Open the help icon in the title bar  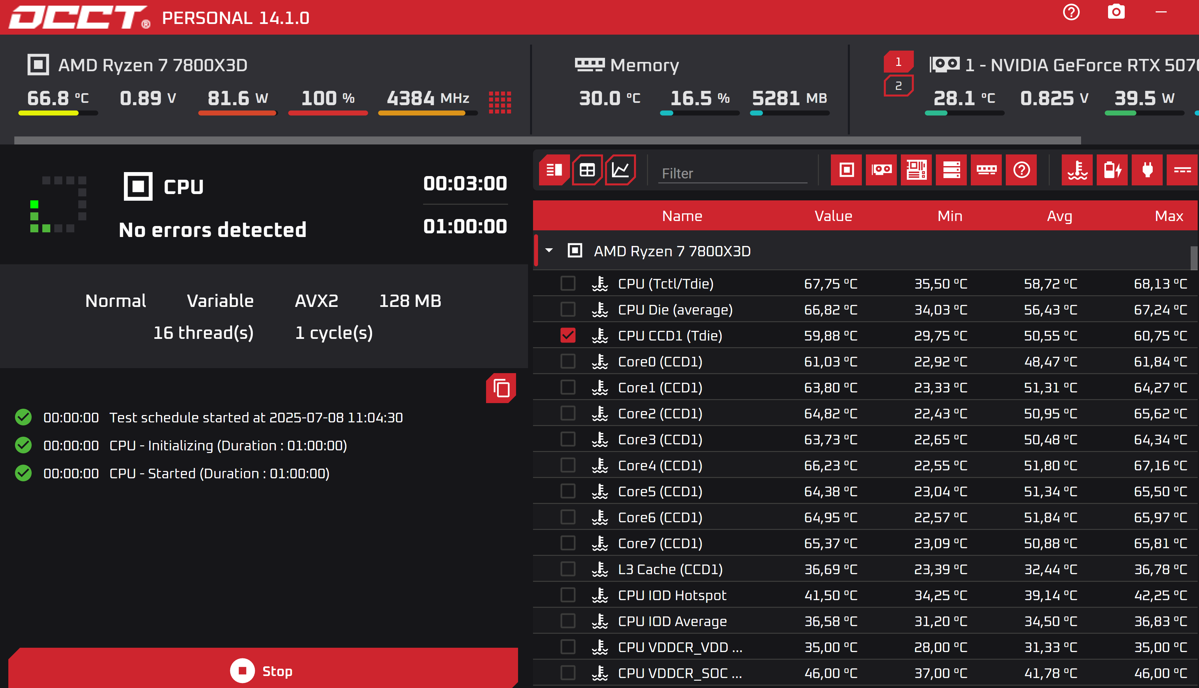pos(1071,12)
